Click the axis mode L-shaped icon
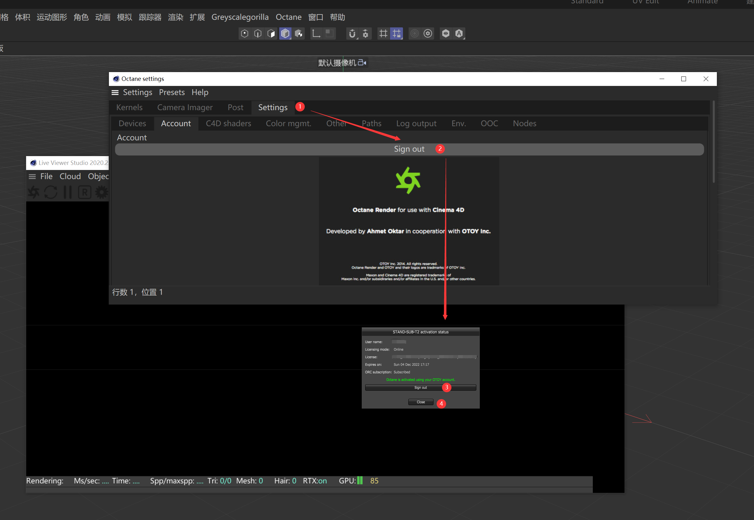Viewport: 754px width, 520px height. (316, 34)
